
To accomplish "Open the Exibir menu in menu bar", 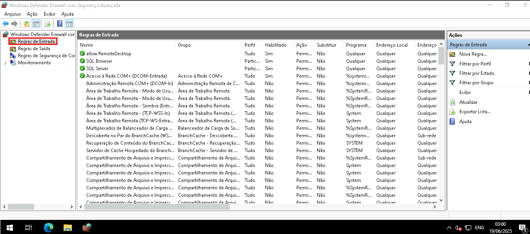I will pos(49,14).
